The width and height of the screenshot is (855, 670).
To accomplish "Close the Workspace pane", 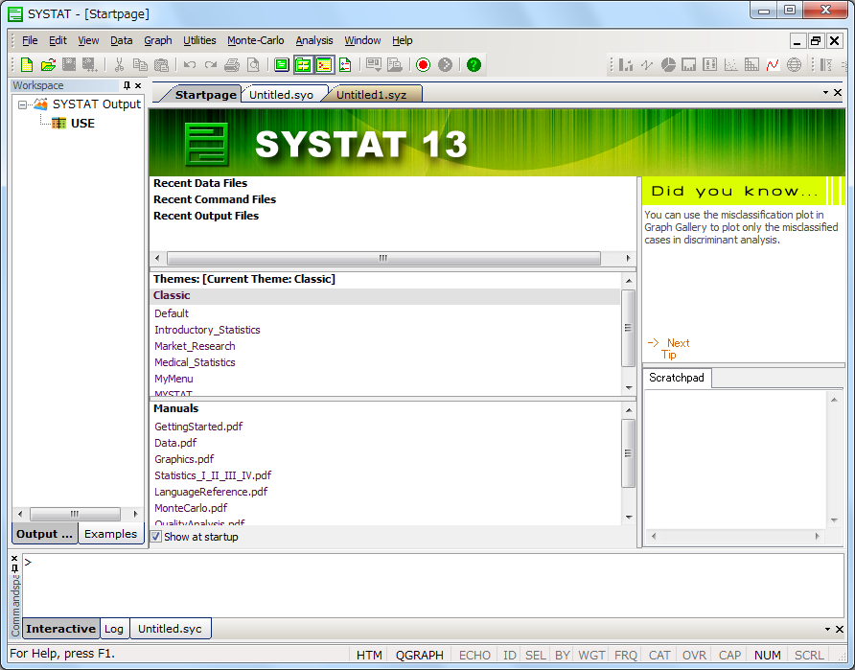I will click(138, 85).
